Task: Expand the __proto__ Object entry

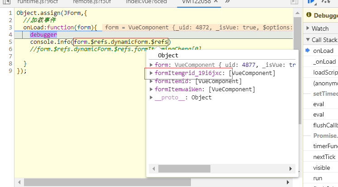Action: tap(151, 98)
